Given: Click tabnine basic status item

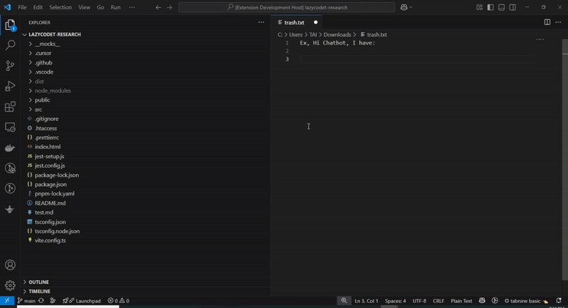Looking at the screenshot, I should (x=526, y=301).
